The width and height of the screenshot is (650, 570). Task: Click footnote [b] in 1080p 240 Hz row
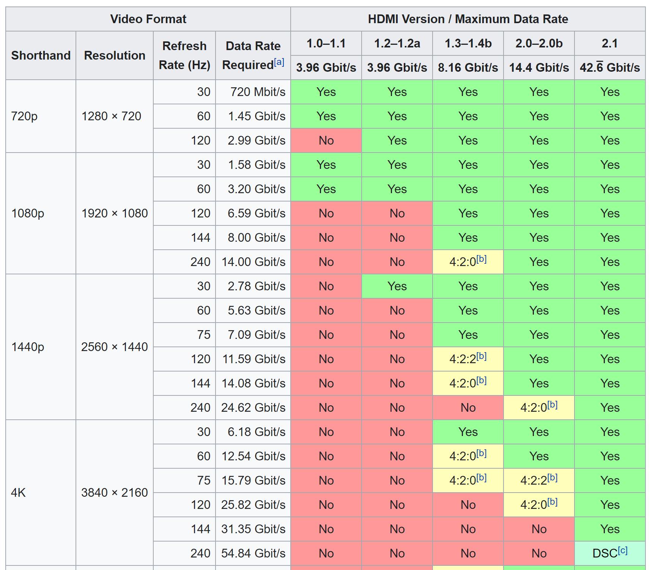coord(481,259)
